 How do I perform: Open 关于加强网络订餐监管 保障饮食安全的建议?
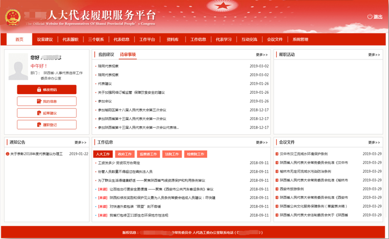[x=131, y=92]
